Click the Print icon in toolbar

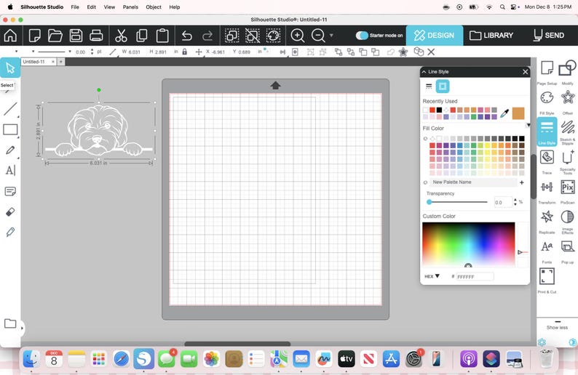tap(96, 36)
